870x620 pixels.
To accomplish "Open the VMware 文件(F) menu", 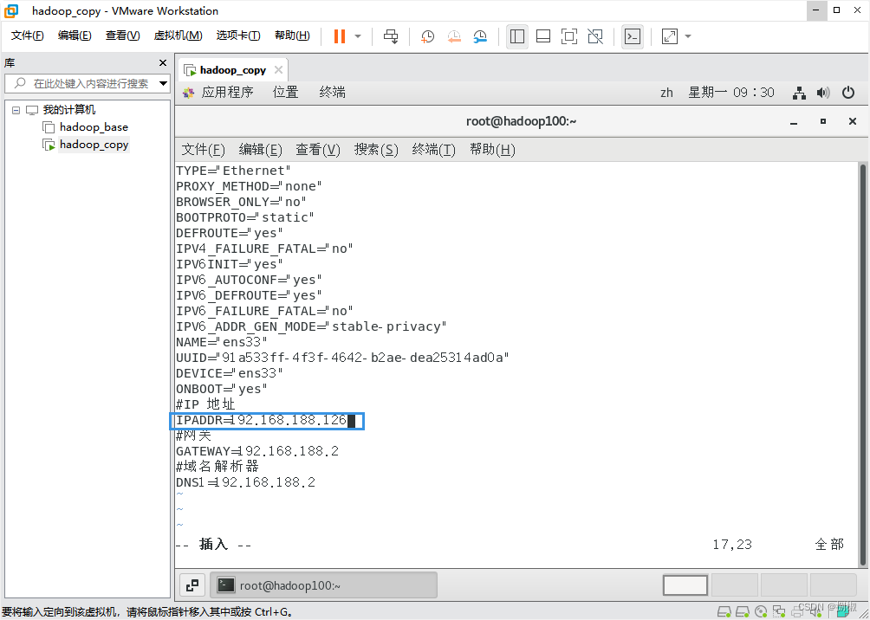I will (x=28, y=36).
